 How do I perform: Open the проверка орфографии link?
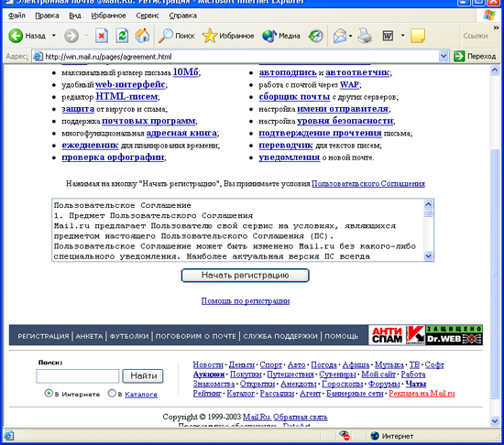[113, 157]
